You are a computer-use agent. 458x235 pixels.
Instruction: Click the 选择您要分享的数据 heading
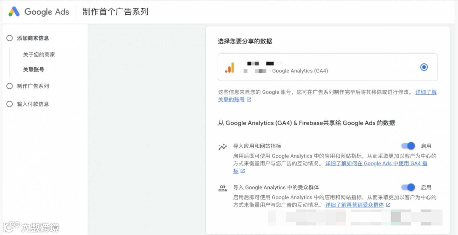(x=245, y=41)
